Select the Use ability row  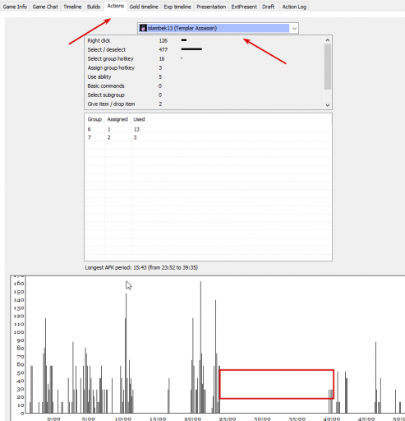pyautogui.click(x=204, y=76)
